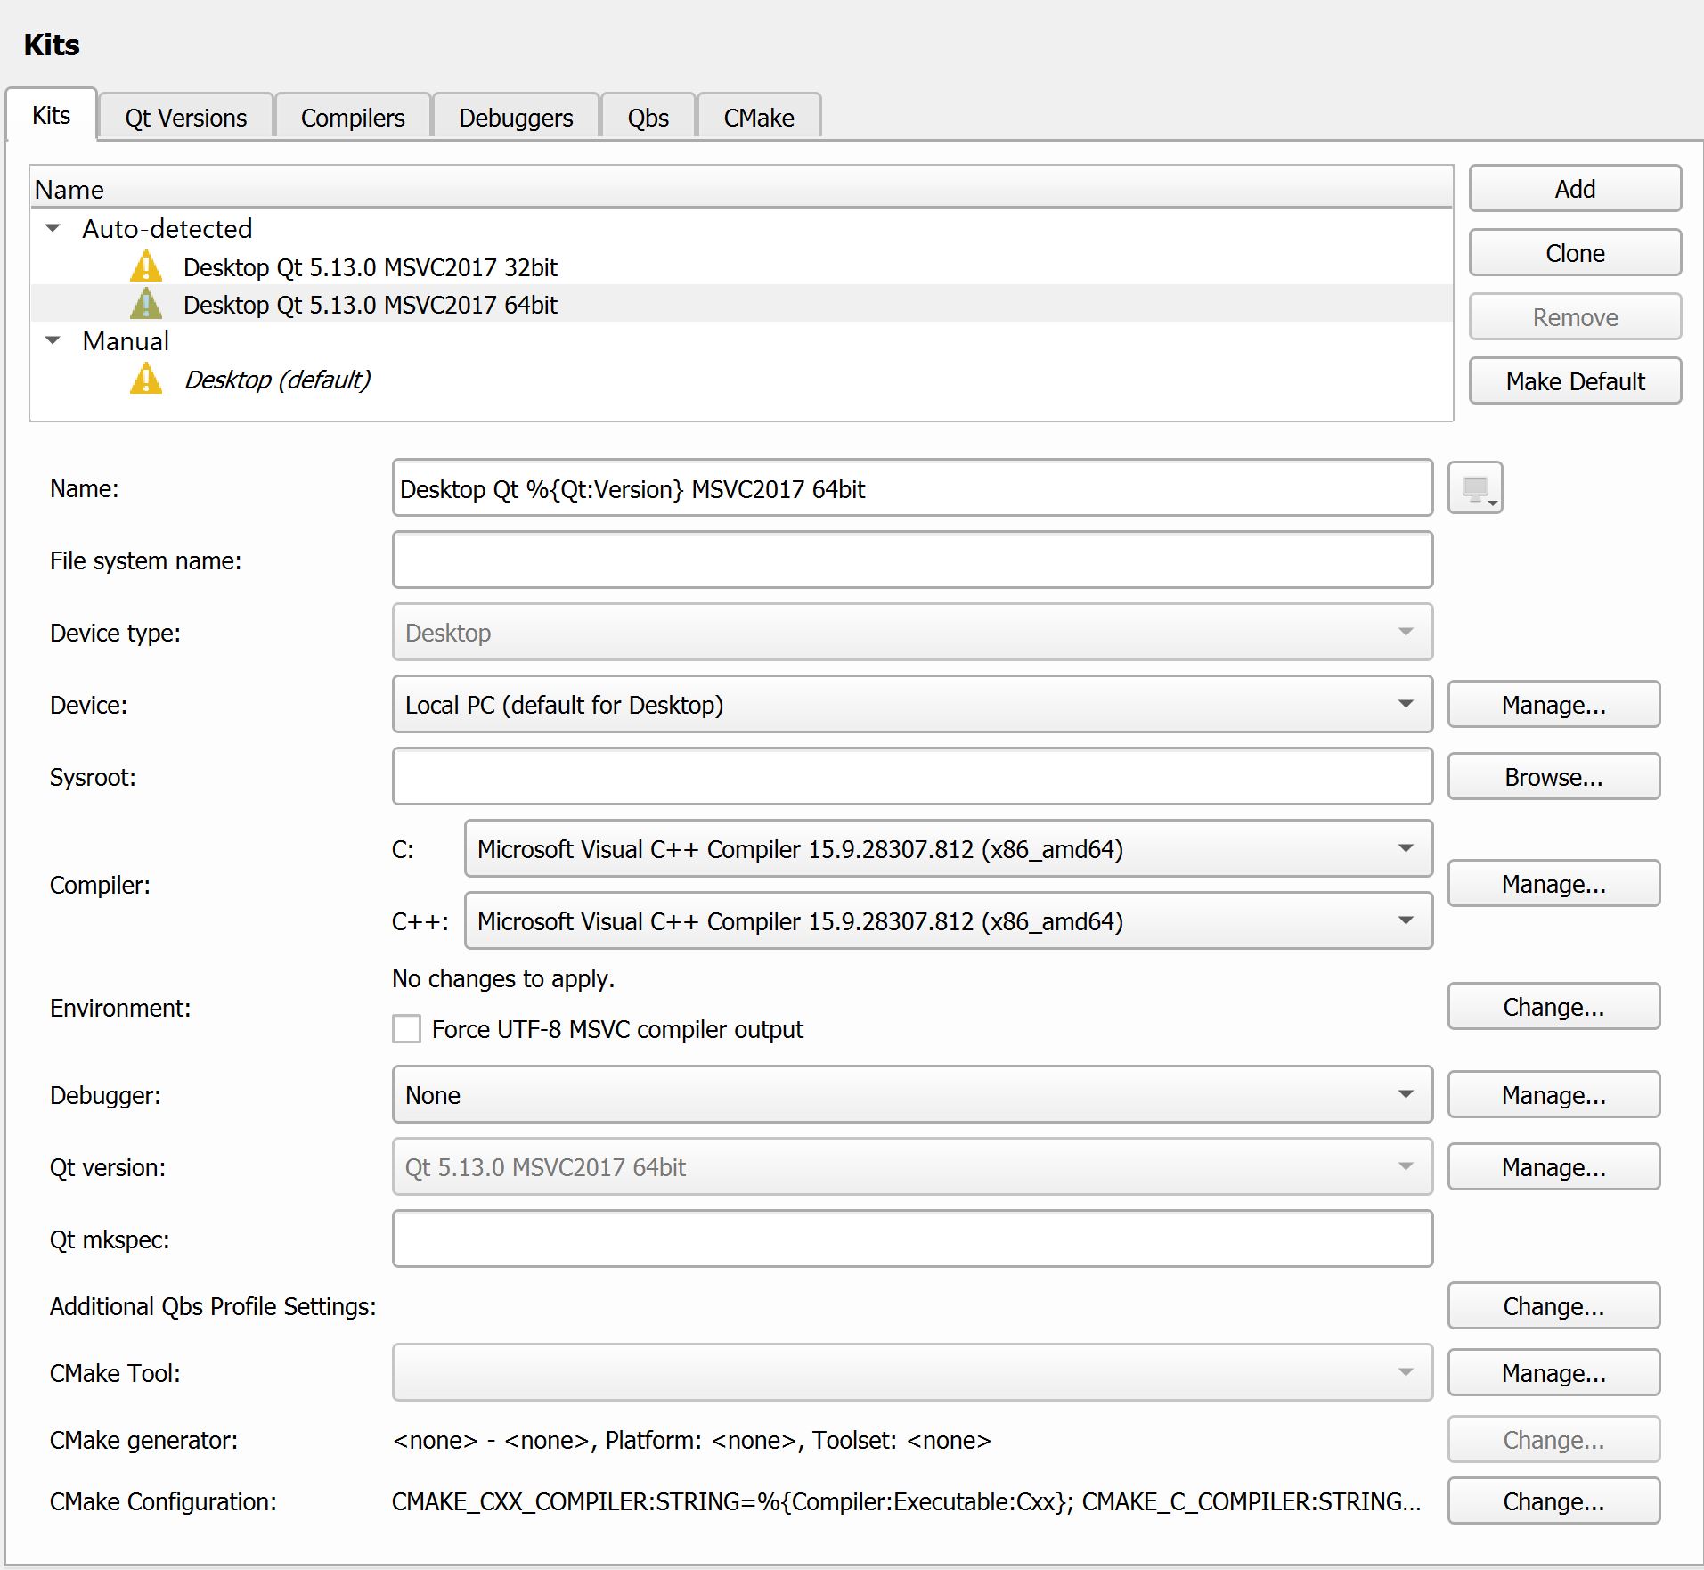Switch to the Compilers tab
The height and width of the screenshot is (1570, 1704).
click(x=353, y=118)
